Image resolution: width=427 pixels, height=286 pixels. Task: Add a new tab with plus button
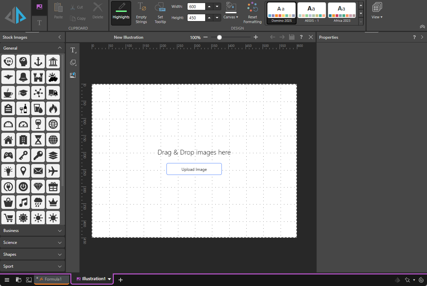pos(120,280)
